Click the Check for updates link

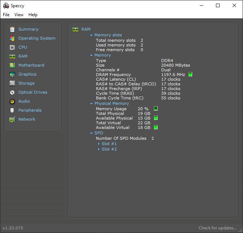[217, 228]
